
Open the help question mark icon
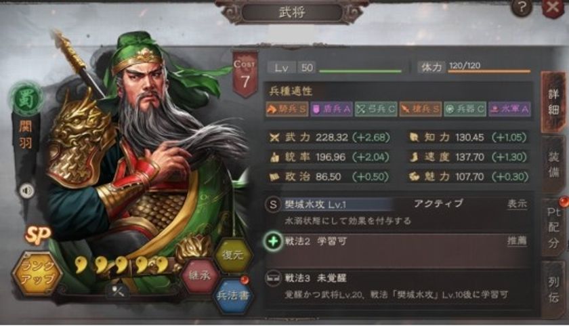pos(522,7)
